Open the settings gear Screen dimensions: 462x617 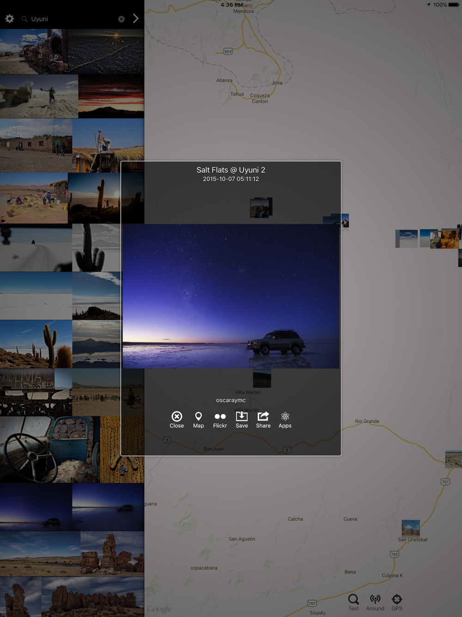10,19
